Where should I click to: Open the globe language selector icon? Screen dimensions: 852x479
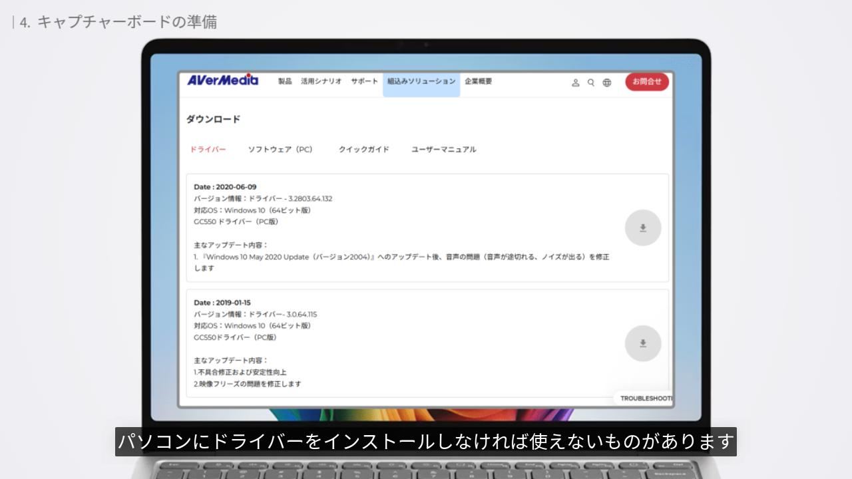coord(607,83)
